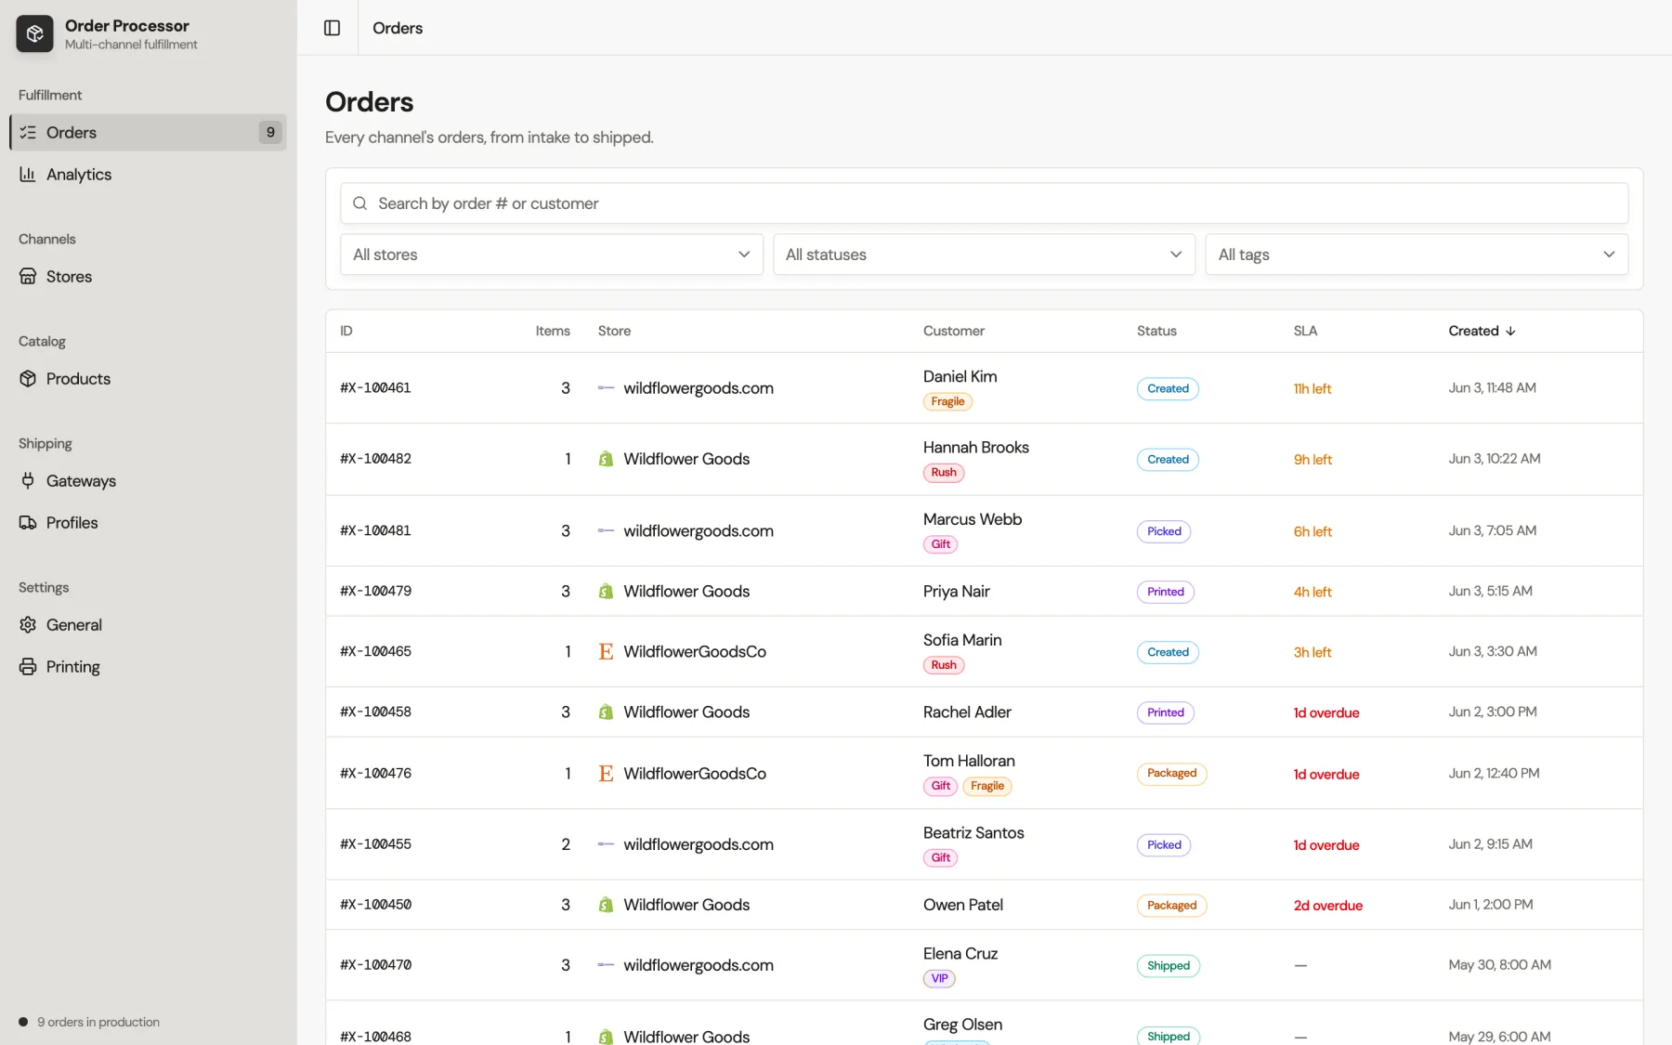The width and height of the screenshot is (1672, 1045).
Task: Click the Created column sort arrow
Action: coord(1510,332)
